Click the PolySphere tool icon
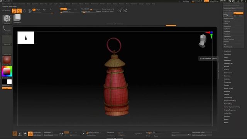 (x=17, y=18)
